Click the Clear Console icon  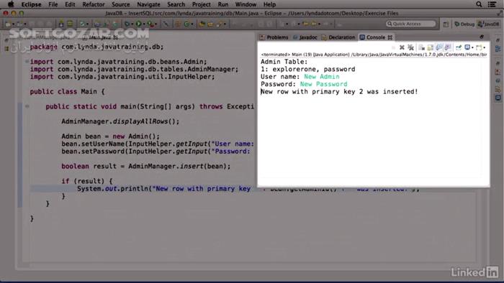tap(421, 47)
